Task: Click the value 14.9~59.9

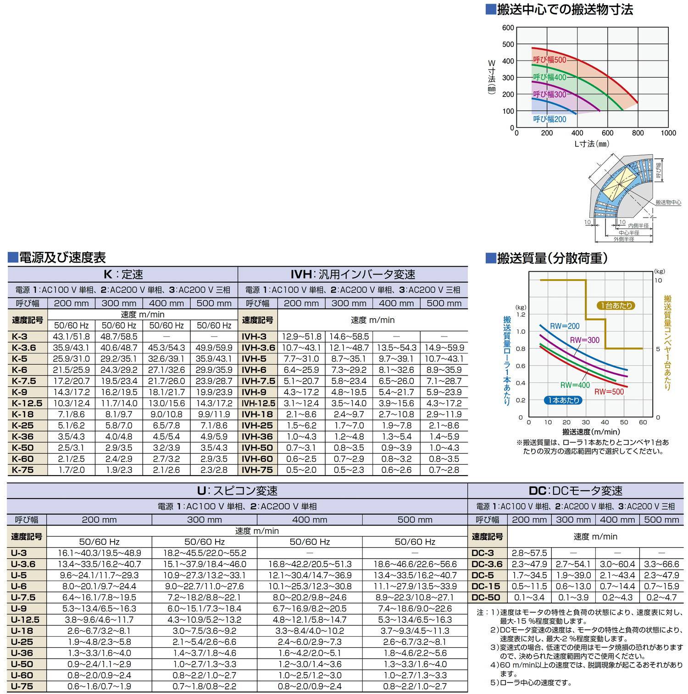Action: (x=444, y=348)
